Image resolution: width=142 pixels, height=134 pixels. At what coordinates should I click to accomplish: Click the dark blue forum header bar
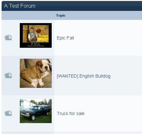(x=72, y=6)
